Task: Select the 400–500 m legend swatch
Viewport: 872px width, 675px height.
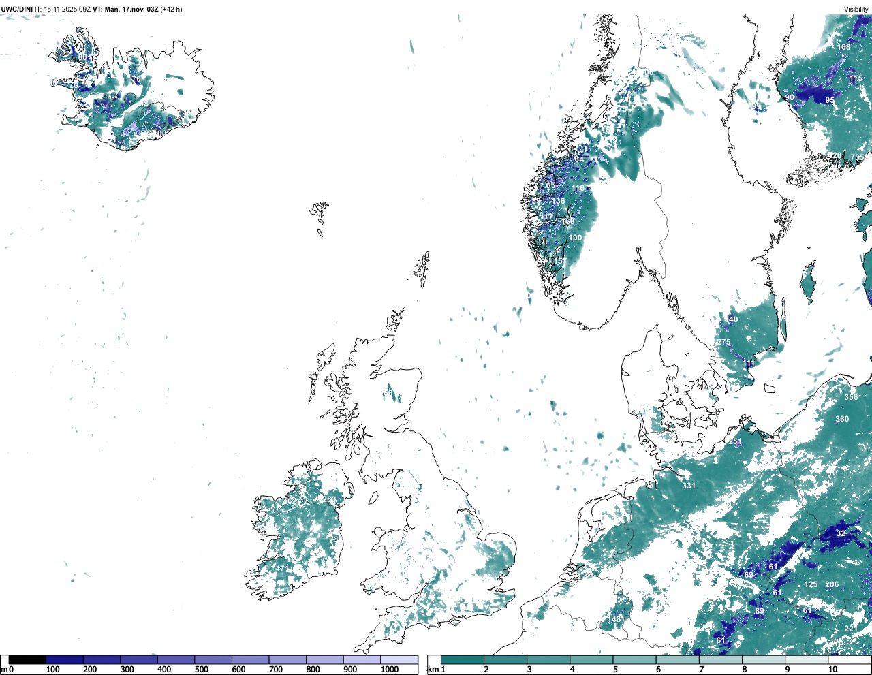Action: [x=176, y=660]
